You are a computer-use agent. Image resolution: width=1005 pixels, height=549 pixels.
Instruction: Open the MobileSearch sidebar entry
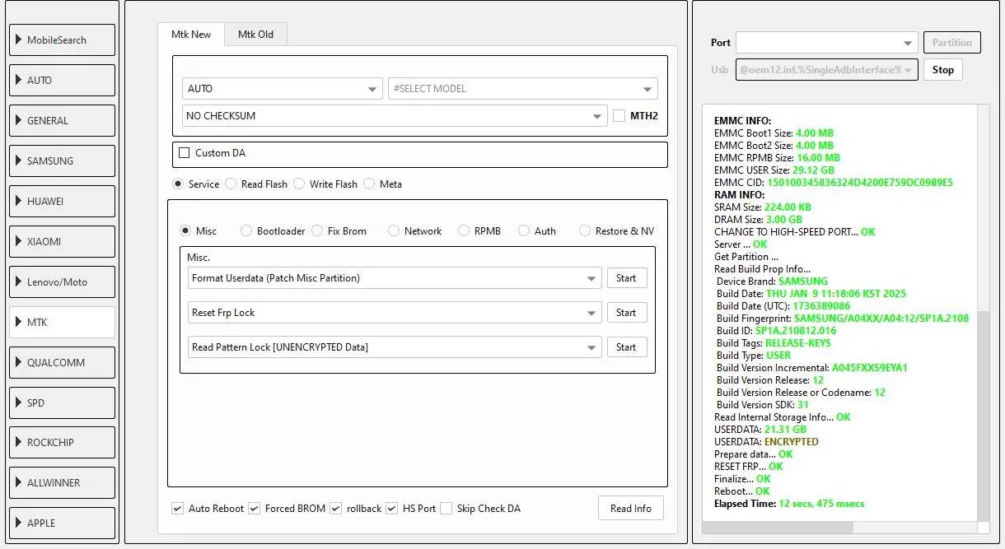coord(63,40)
